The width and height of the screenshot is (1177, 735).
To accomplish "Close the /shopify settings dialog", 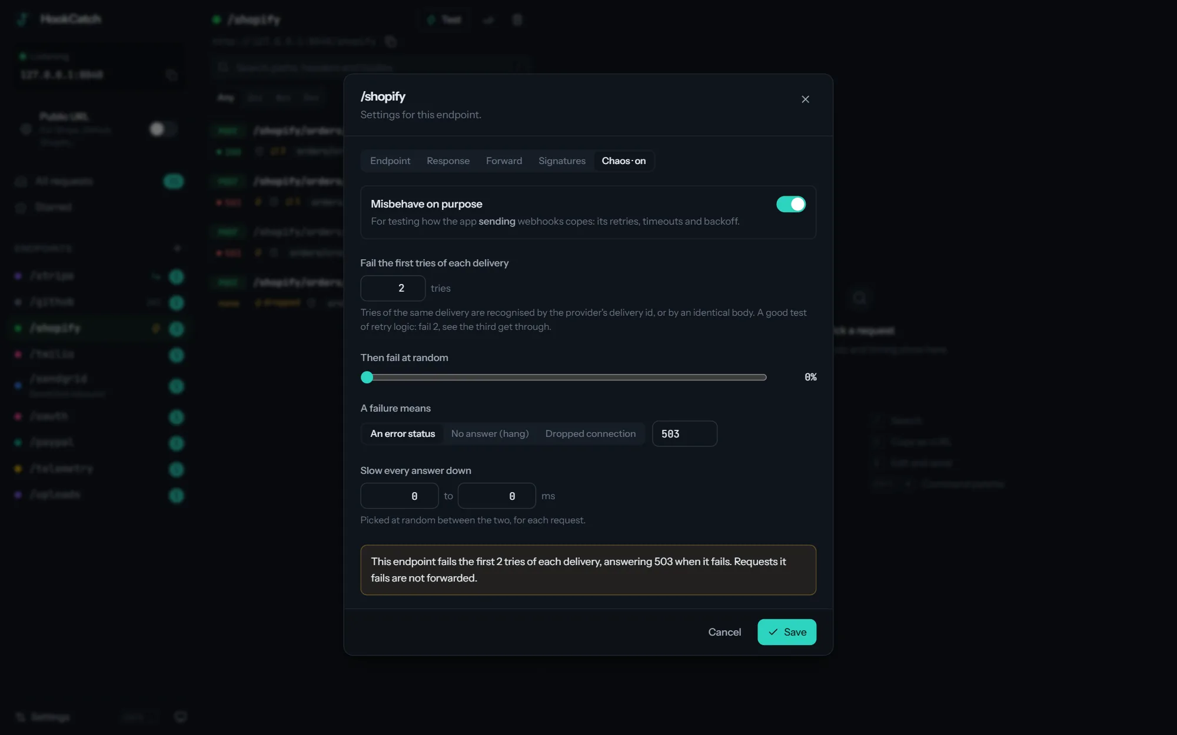I will coord(805,99).
